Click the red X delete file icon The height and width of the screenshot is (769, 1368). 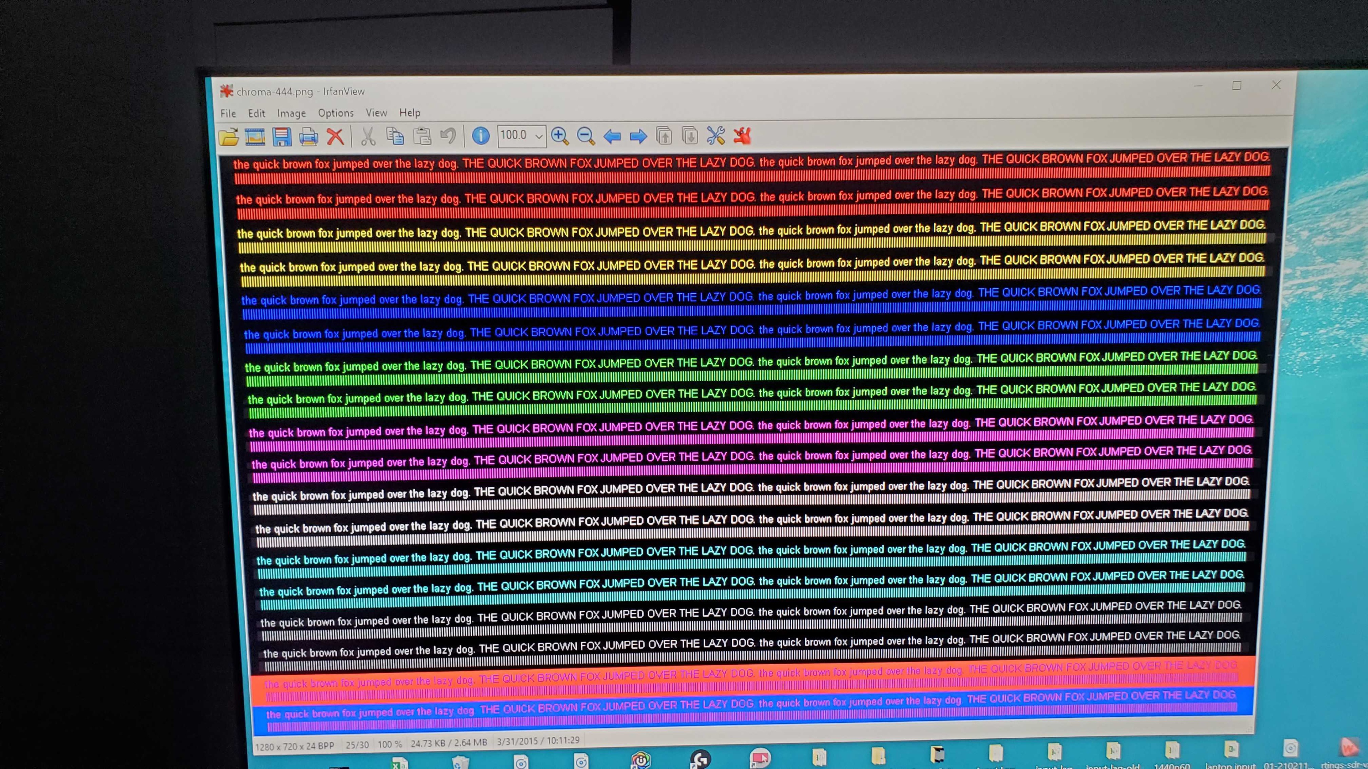pos(335,137)
